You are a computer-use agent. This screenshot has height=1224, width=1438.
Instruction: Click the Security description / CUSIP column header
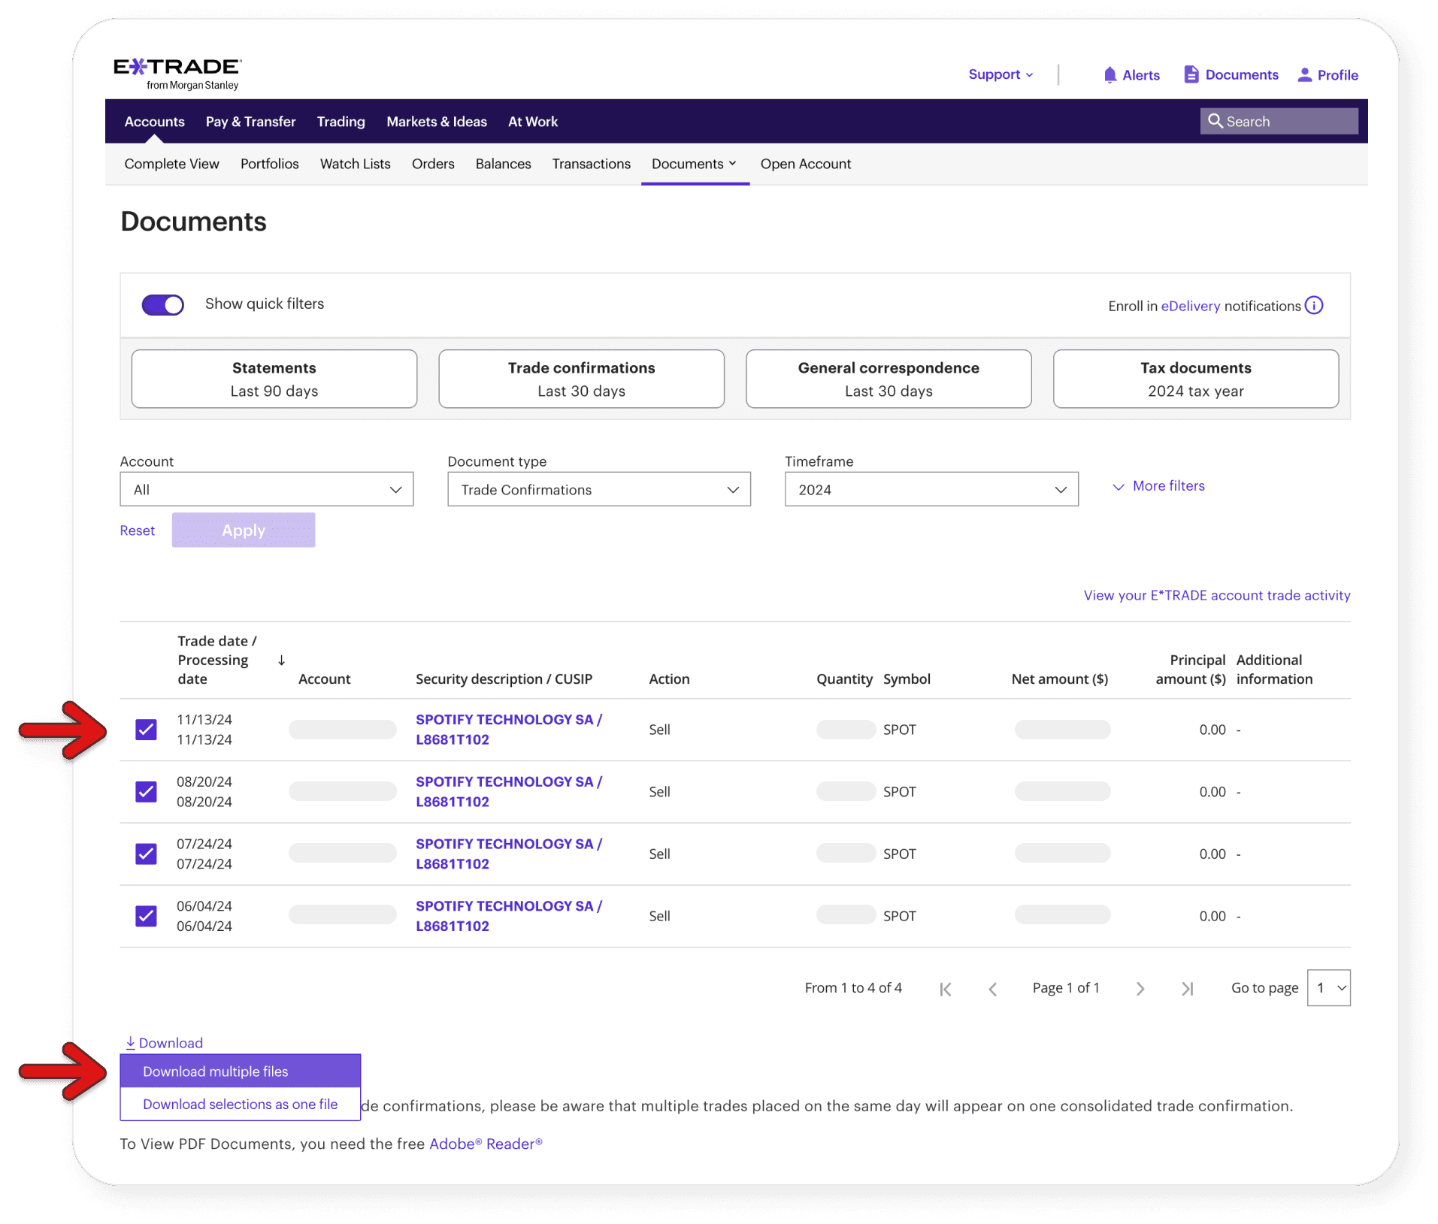[504, 679]
